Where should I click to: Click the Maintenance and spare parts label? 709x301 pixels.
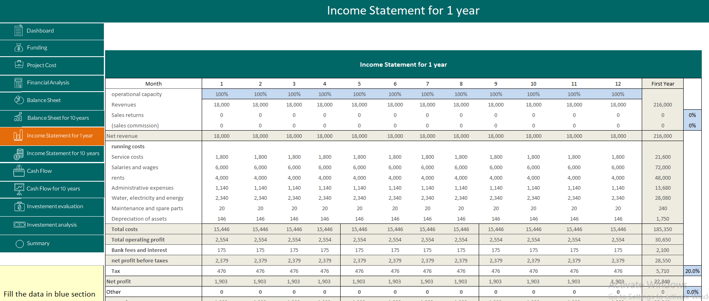coord(147,208)
